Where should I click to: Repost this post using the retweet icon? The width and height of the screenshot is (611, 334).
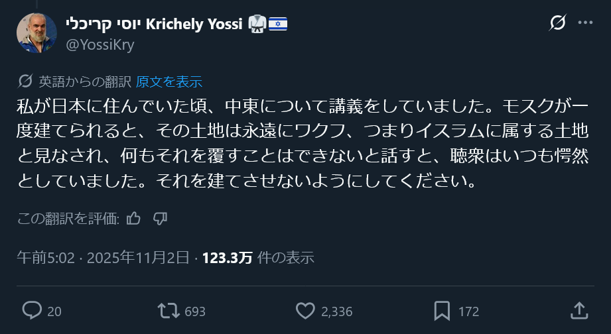(x=167, y=310)
